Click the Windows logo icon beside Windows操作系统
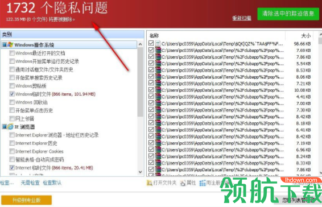This screenshot has height=207, width=322. (x=10, y=44)
